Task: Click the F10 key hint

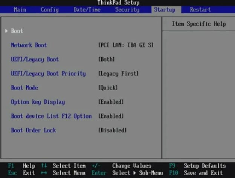Action: [x=174, y=173]
